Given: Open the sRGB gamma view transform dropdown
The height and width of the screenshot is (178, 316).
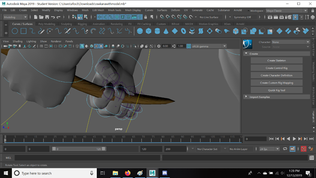Looking at the screenshot, I should tap(209, 46).
